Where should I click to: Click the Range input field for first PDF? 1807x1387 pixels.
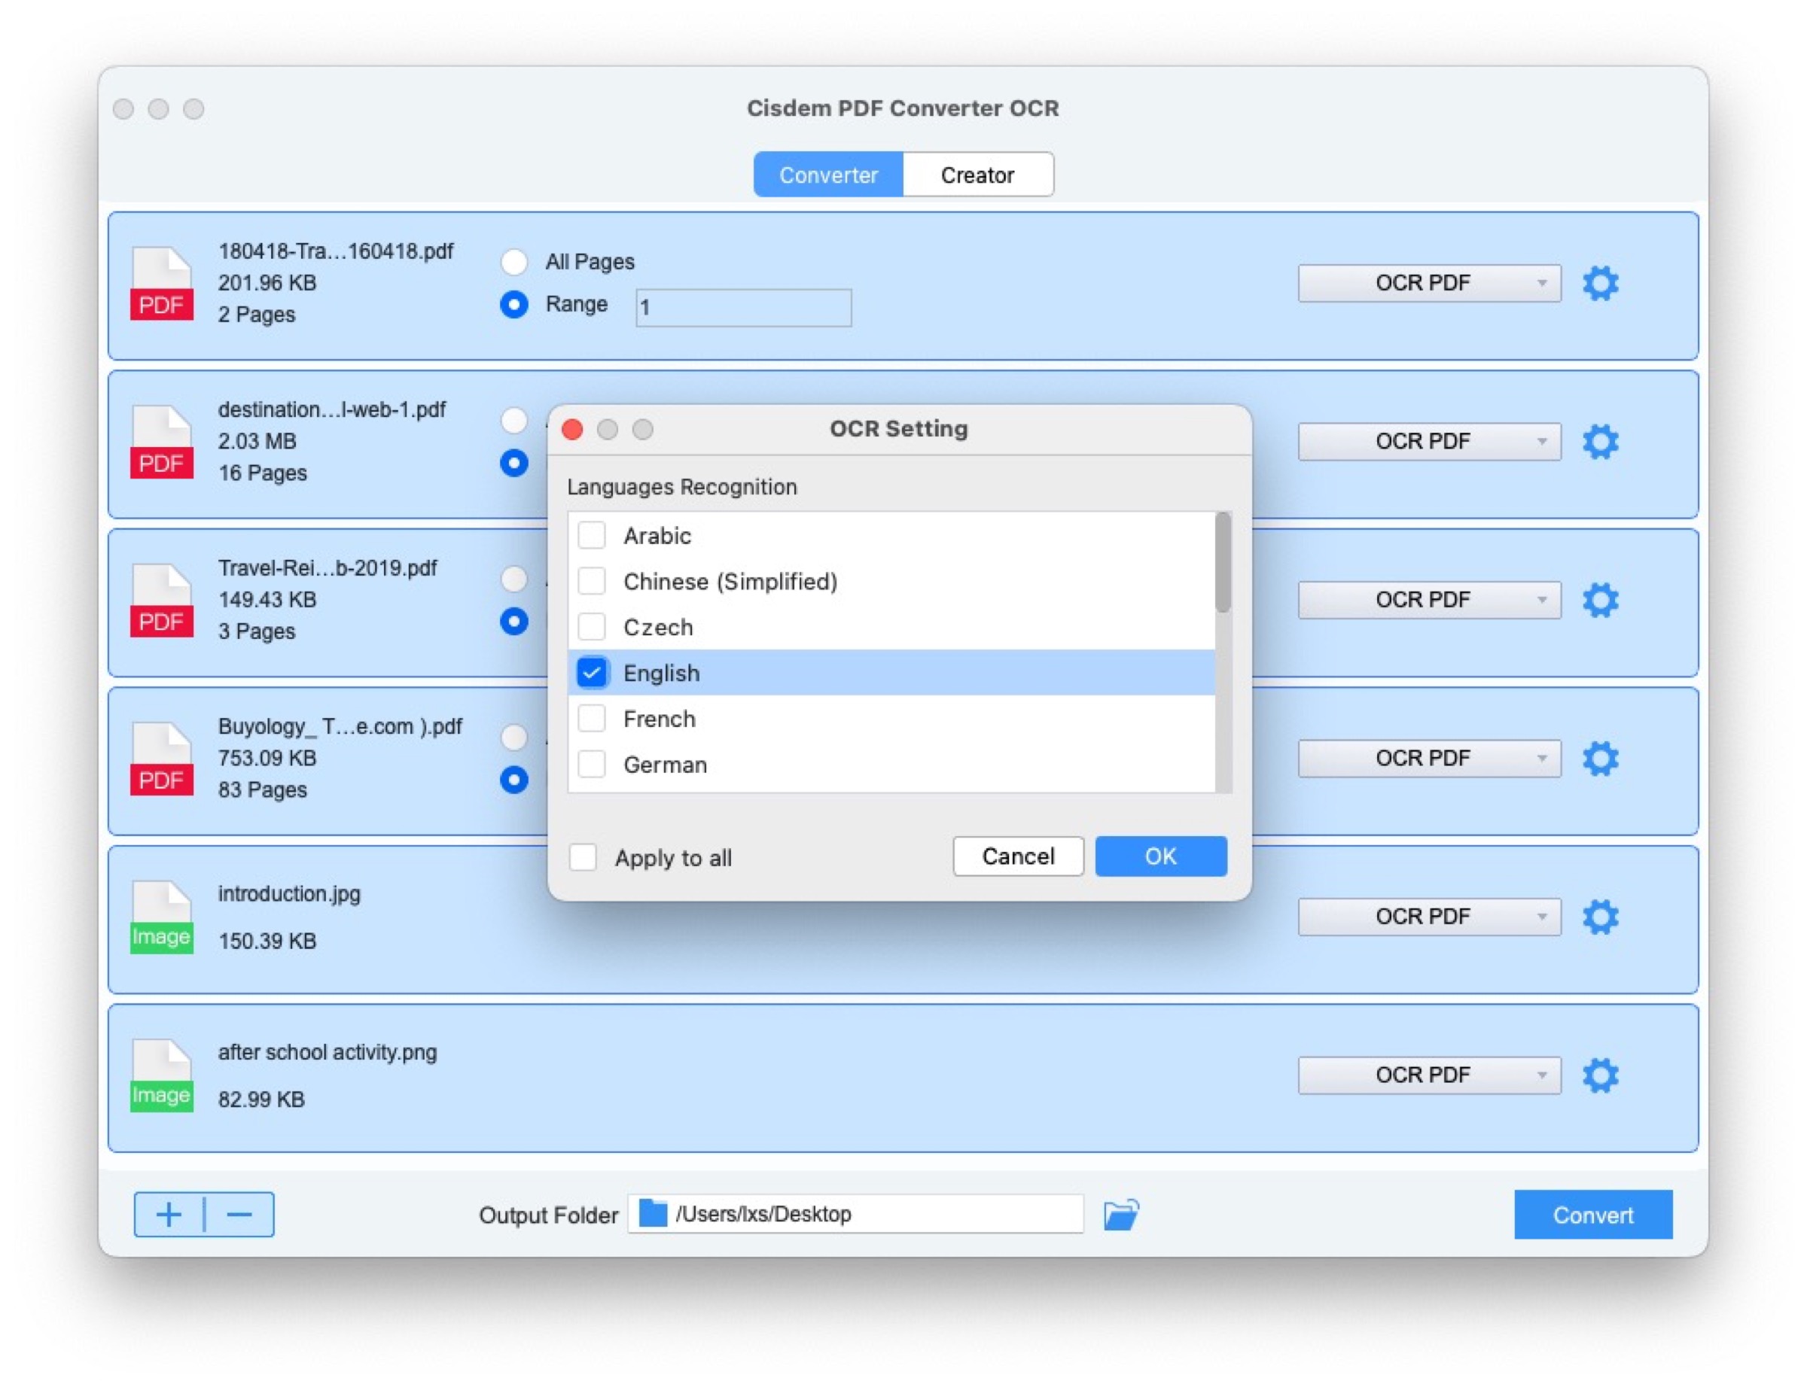point(742,307)
